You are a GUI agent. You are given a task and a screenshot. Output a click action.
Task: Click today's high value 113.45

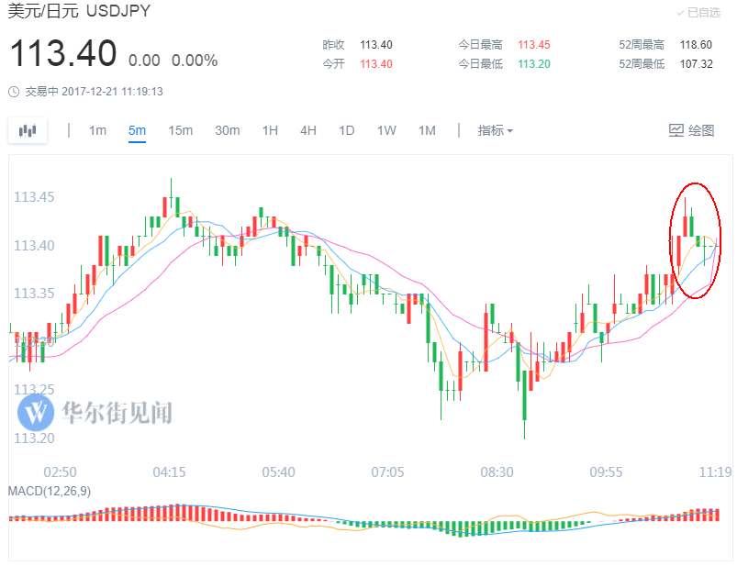pyautogui.click(x=534, y=45)
